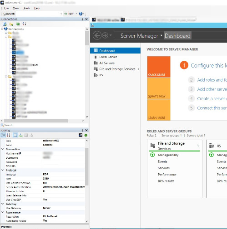Collapse the Gateway category in Config
The width and height of the screenshot is (227, 229).
point(3,204)
